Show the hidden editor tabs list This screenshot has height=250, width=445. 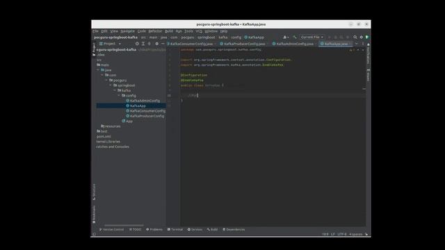coord(357,44)
